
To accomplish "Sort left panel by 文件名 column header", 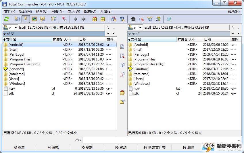I will 27,40.
